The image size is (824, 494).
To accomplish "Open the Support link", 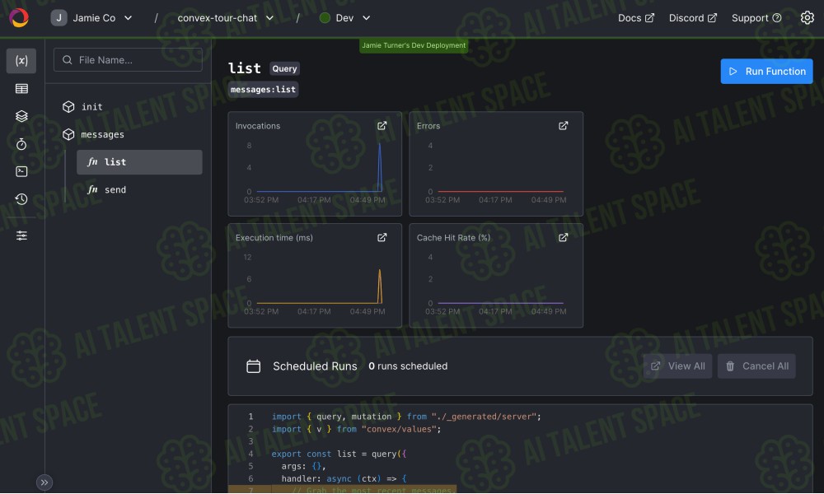I will click(x=756, y=18).
